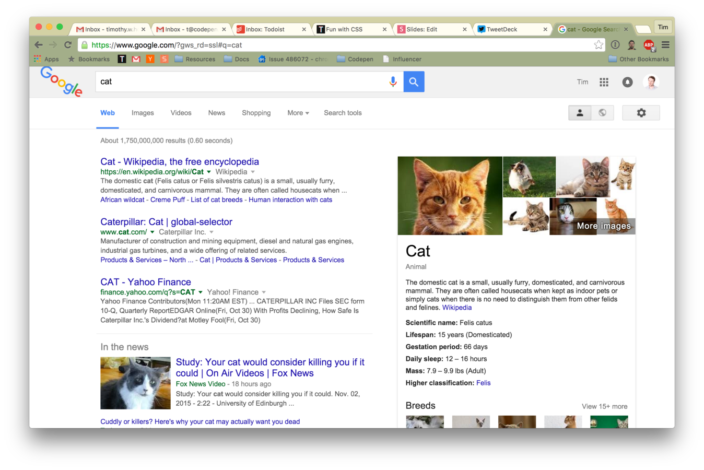
Task: Open the Fox News cat study headline
Action: [x=270, y=368]
